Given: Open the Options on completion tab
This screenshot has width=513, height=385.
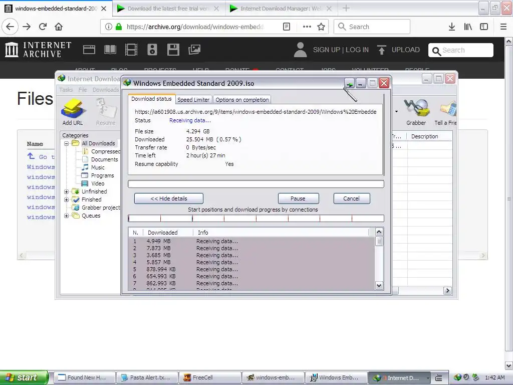Looking at the screenshot, I should pos(242,100).
